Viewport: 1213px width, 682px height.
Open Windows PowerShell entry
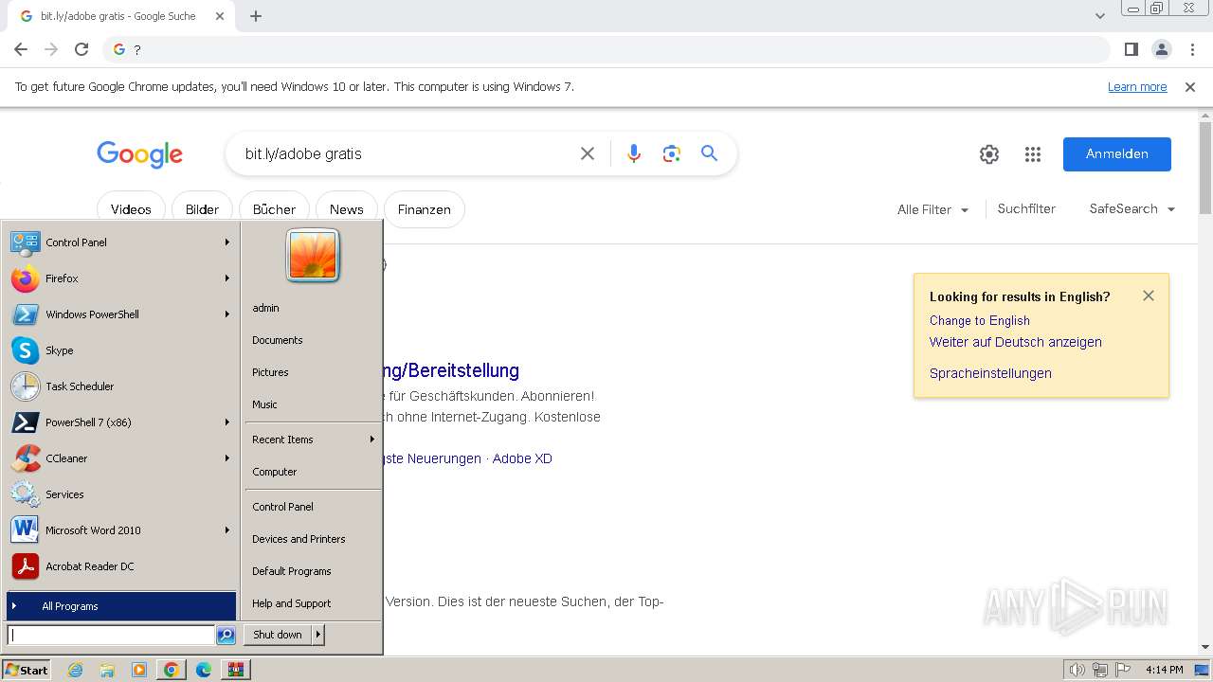(120, 314)
